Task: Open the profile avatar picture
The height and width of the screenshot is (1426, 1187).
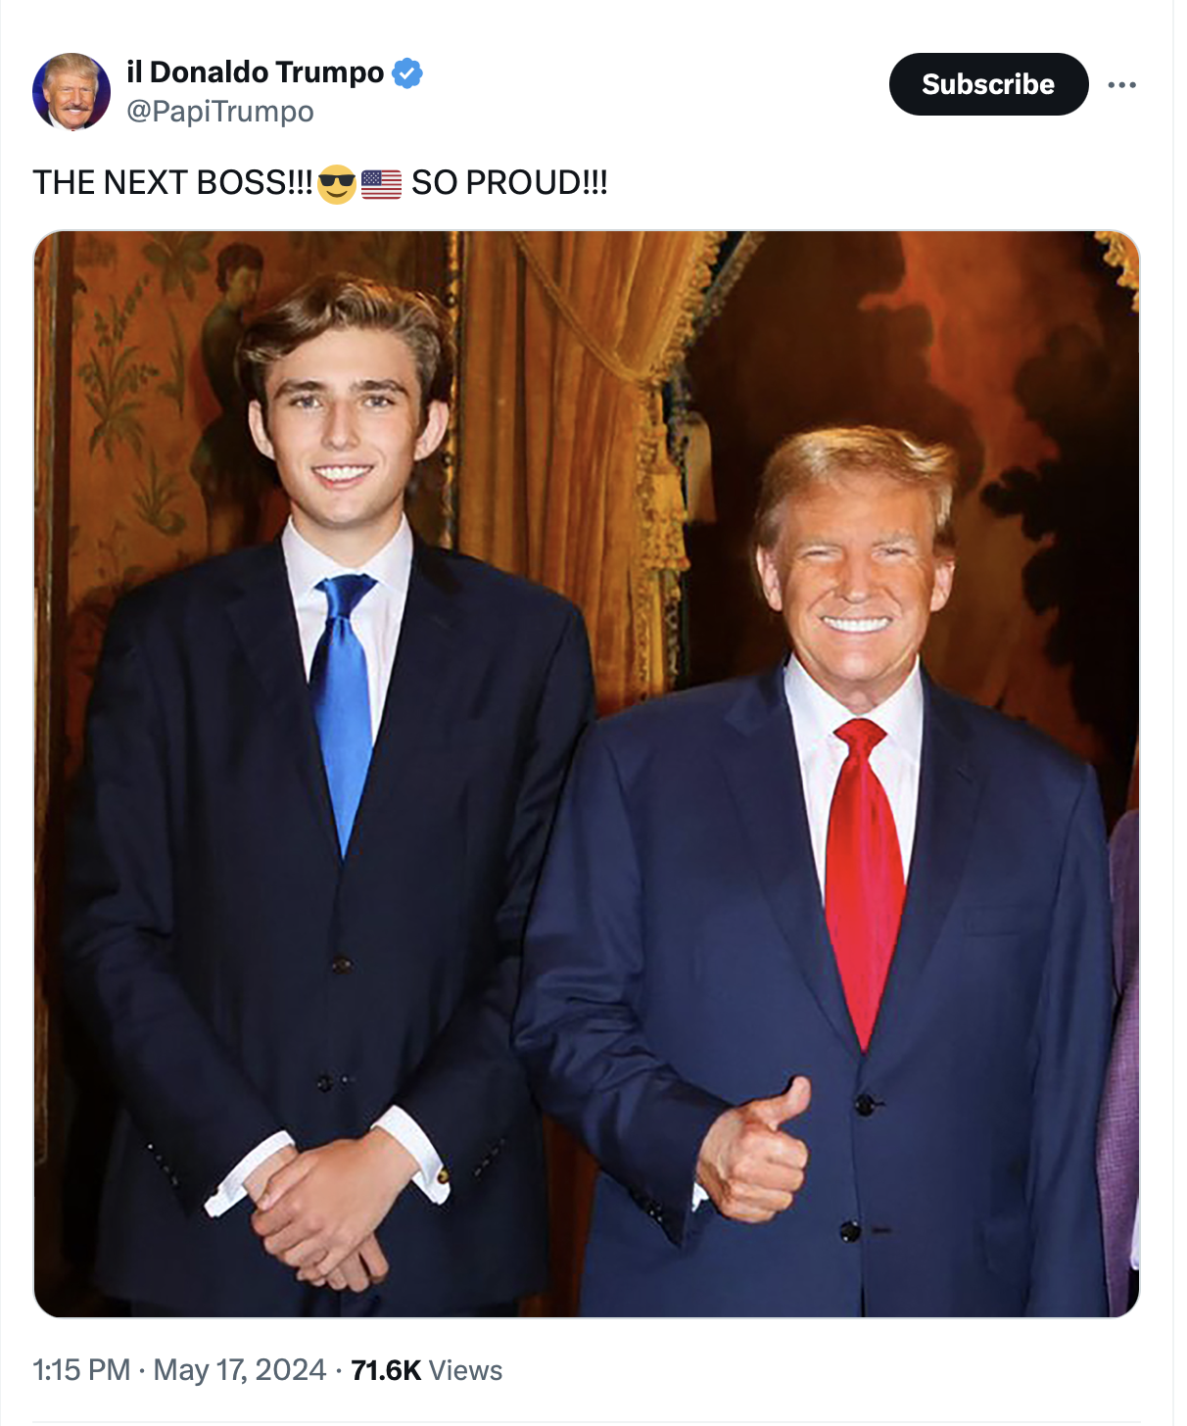Action: pyautogui.click(x=71, y=91)
